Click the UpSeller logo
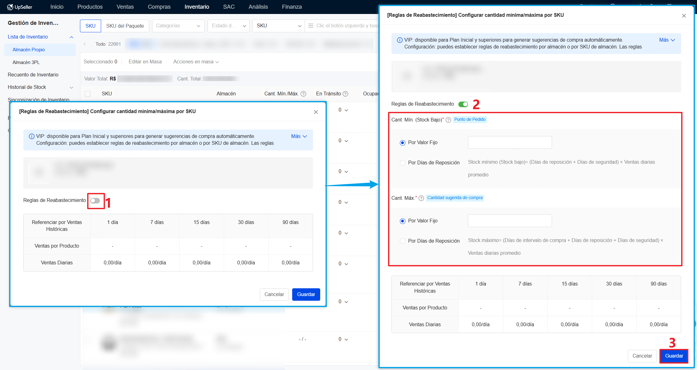Screen dimensions: 697x370 (19, 7)
